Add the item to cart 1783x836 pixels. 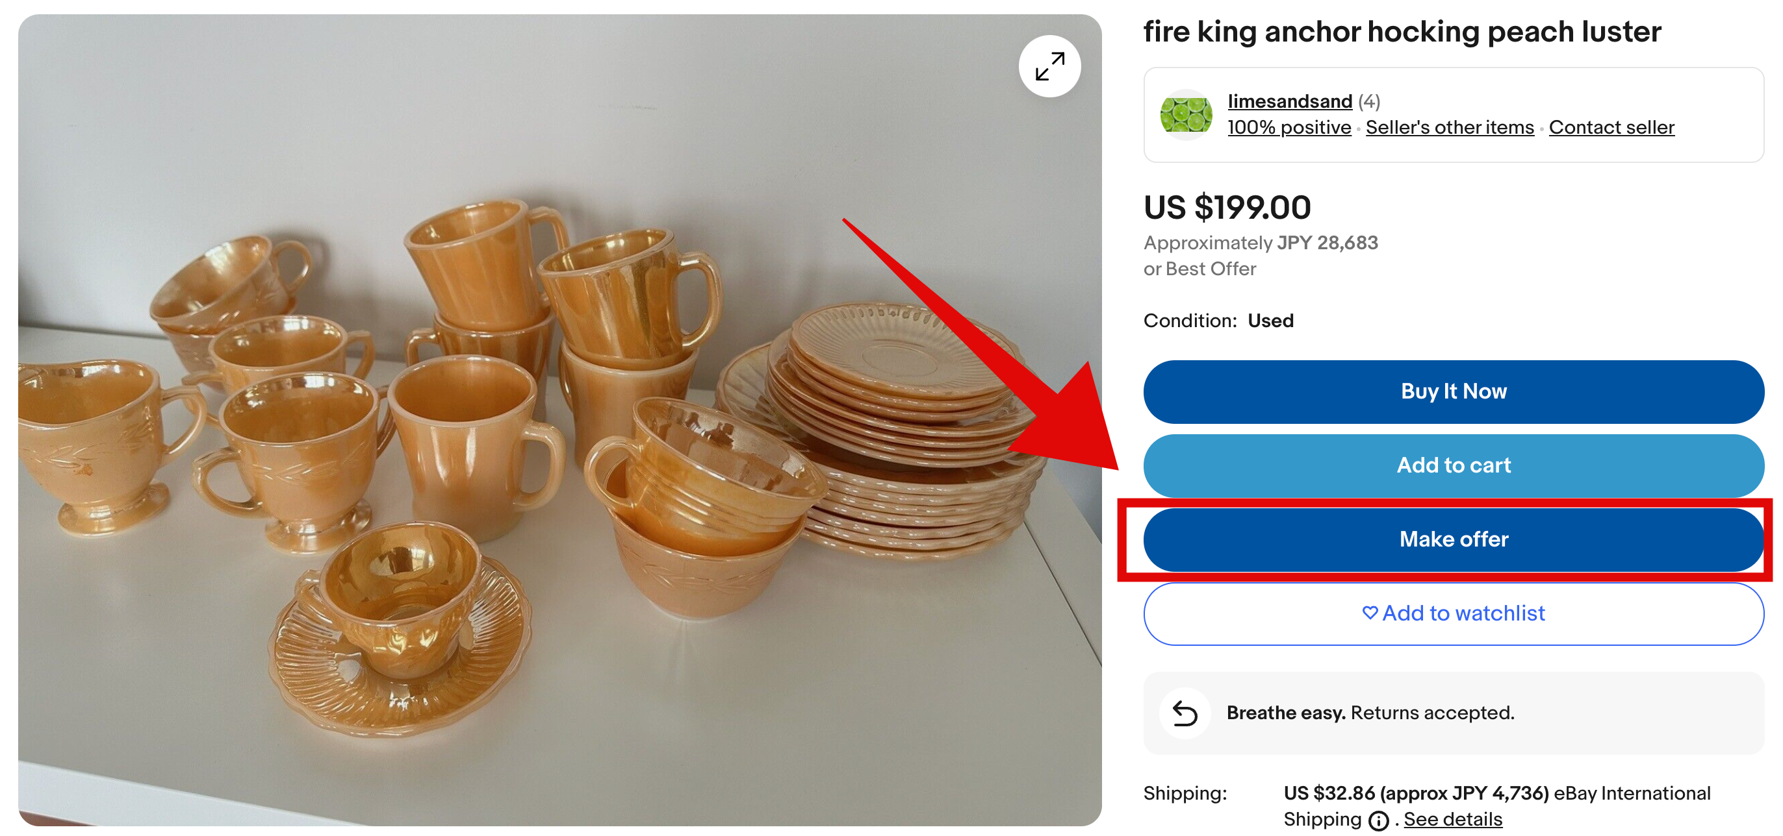(x=1453, y=465)
